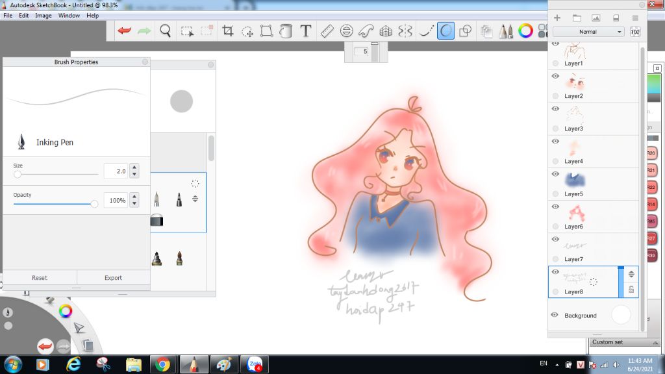The width and height of the screenshot is (665, 374).
Task: Adjust the brush Size slider handle
Action: pyautogui.click(x=18, y=174)
